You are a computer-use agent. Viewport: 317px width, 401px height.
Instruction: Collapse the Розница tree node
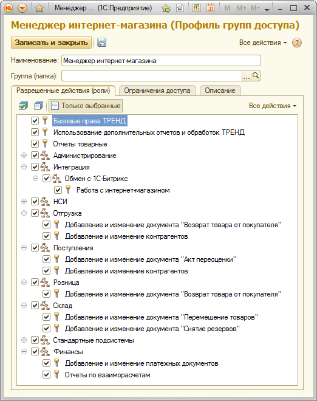(x=24, y=283)
